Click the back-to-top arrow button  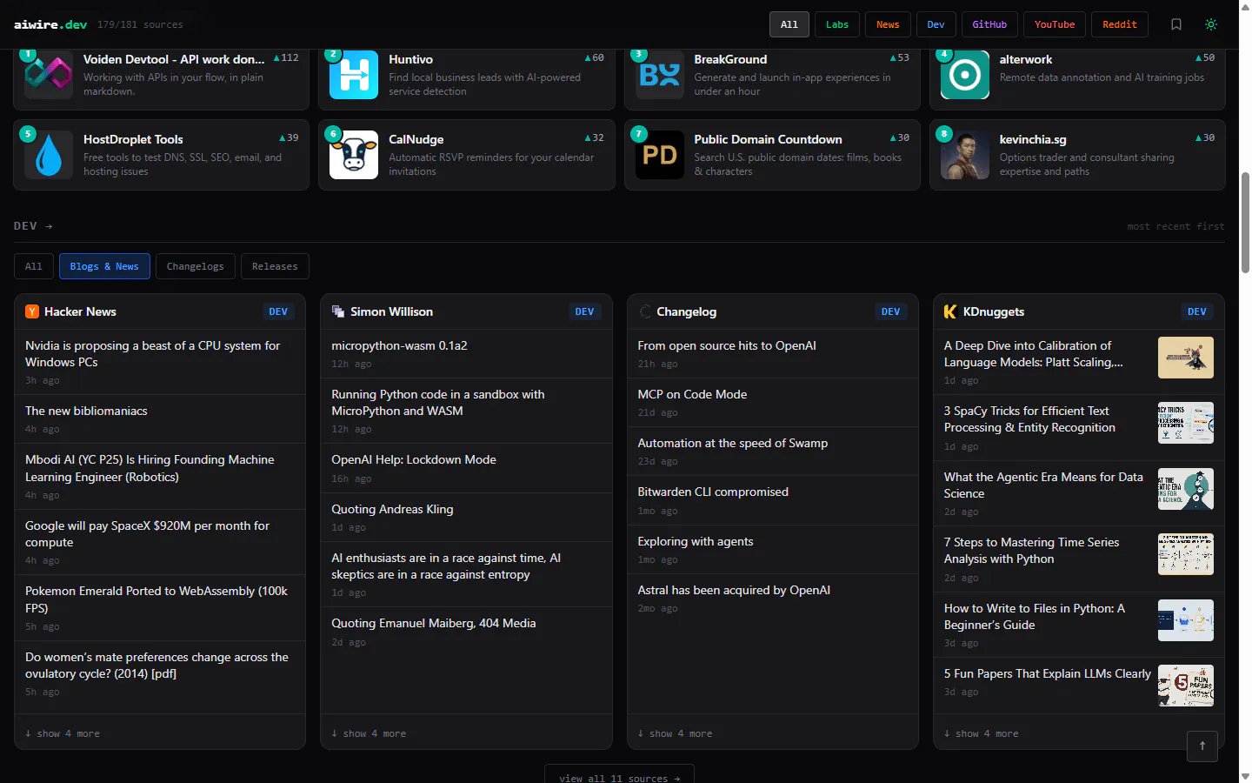click(1202, 746)
